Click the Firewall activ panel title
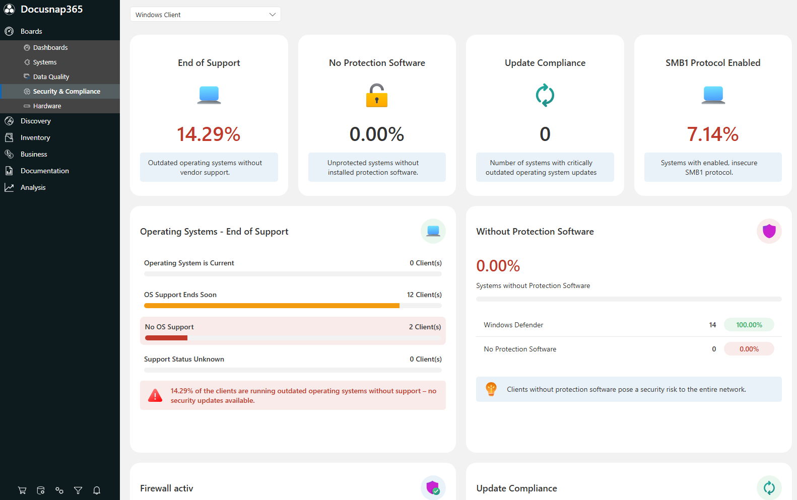The width and height of the screenshot is (797, 500). 167,488
